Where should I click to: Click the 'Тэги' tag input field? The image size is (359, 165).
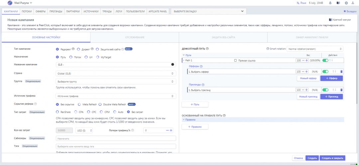115,146
